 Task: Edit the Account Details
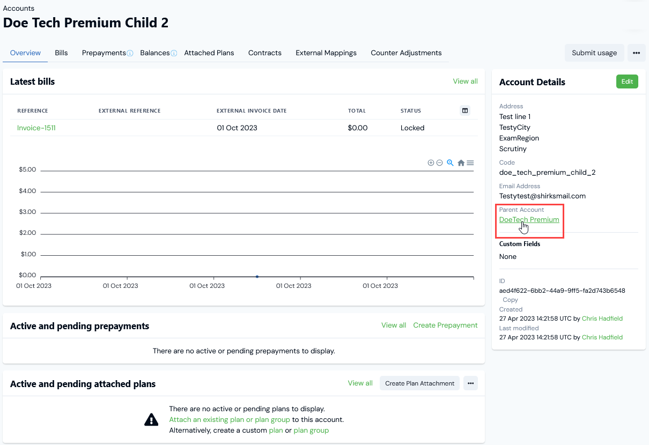coord(627,81)
